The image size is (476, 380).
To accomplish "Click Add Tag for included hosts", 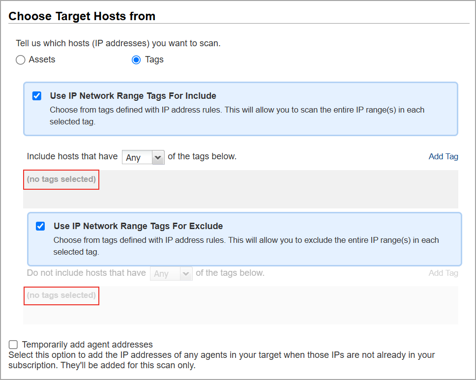I will click(443, 156).
